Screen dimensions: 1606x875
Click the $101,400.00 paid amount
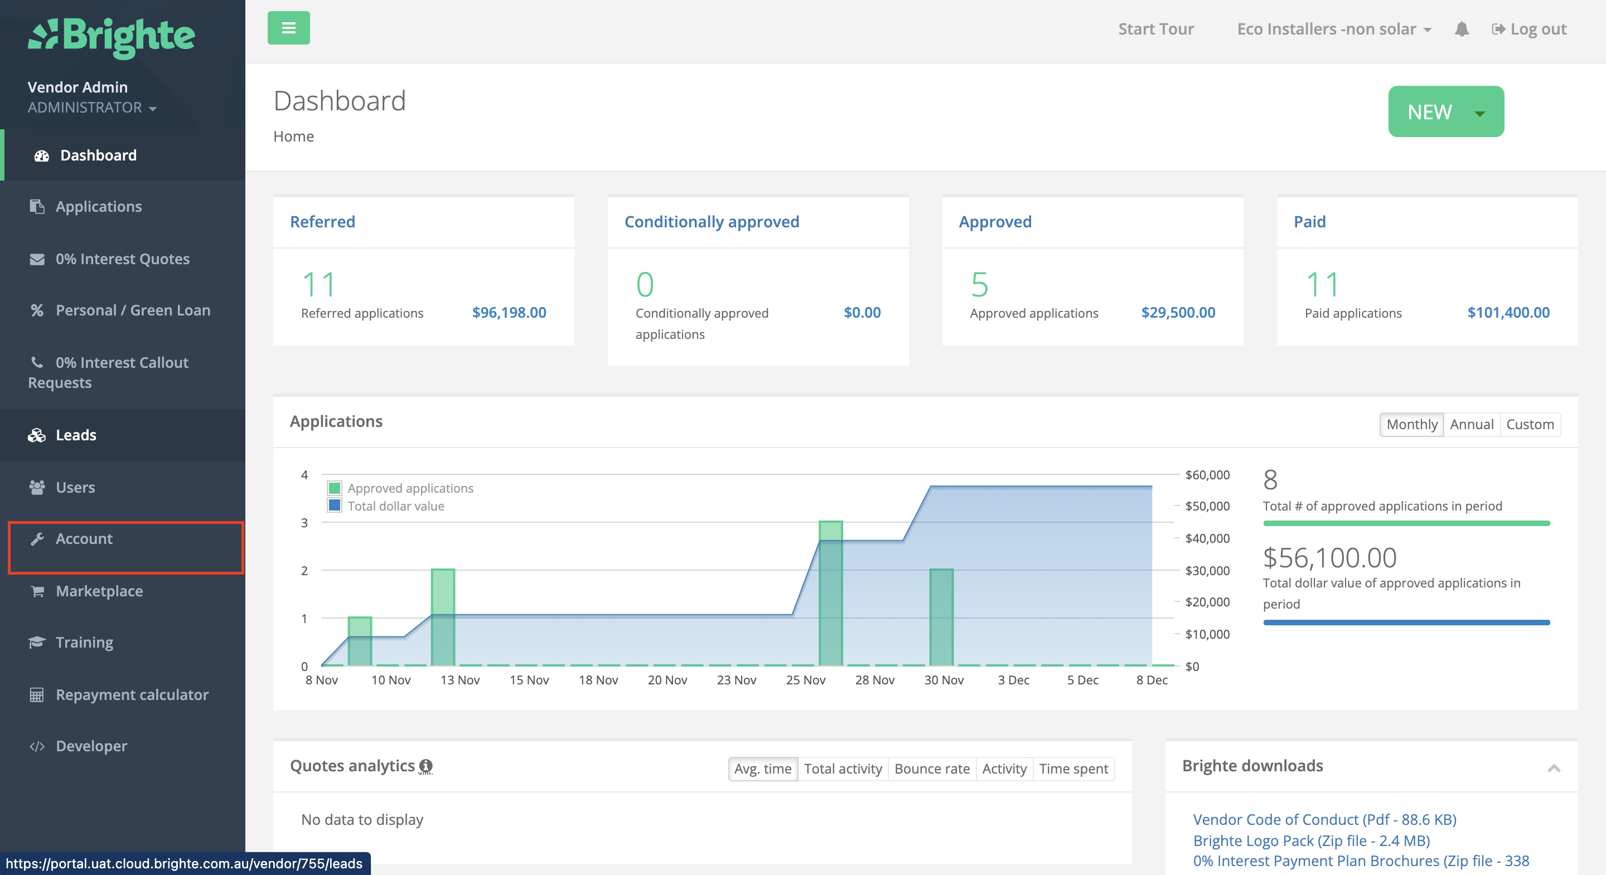pos(1508,313)
